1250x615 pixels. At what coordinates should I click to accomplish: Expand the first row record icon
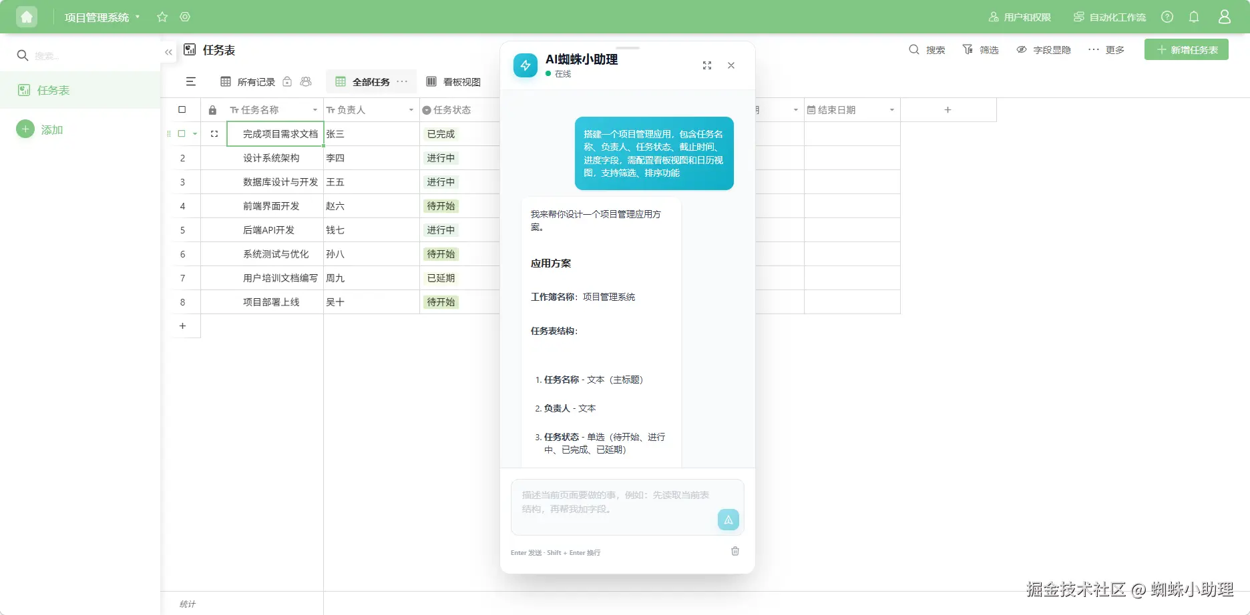coord(214,134)
